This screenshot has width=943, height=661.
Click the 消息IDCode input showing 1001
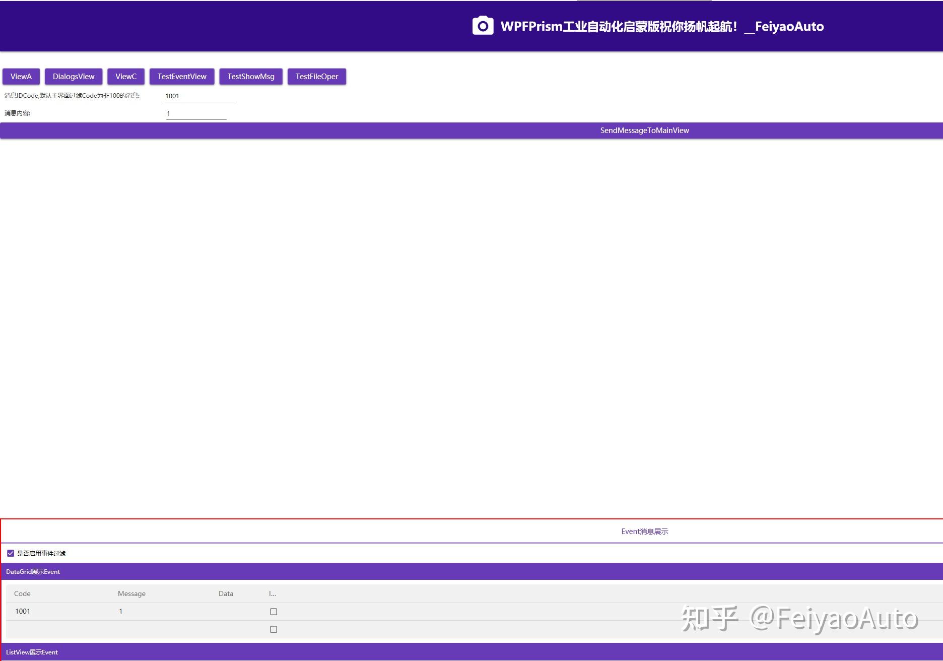(199, 95)
